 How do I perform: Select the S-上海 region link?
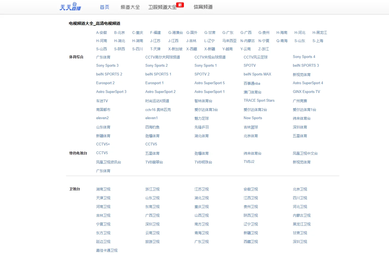318,41
